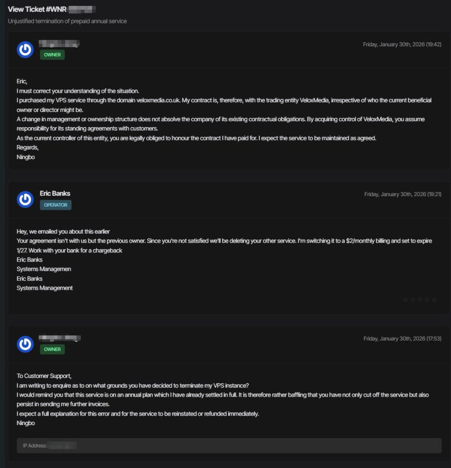451x468 pixels.
Task: Click the second rating star
Action: tap(413, 300)
